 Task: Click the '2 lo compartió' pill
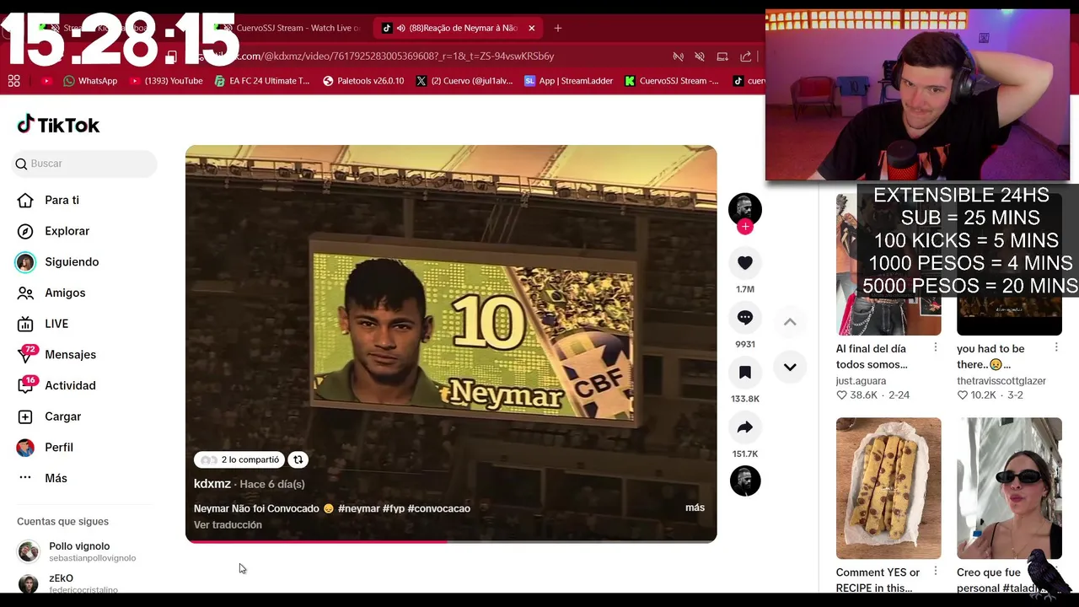pos(239,459)
